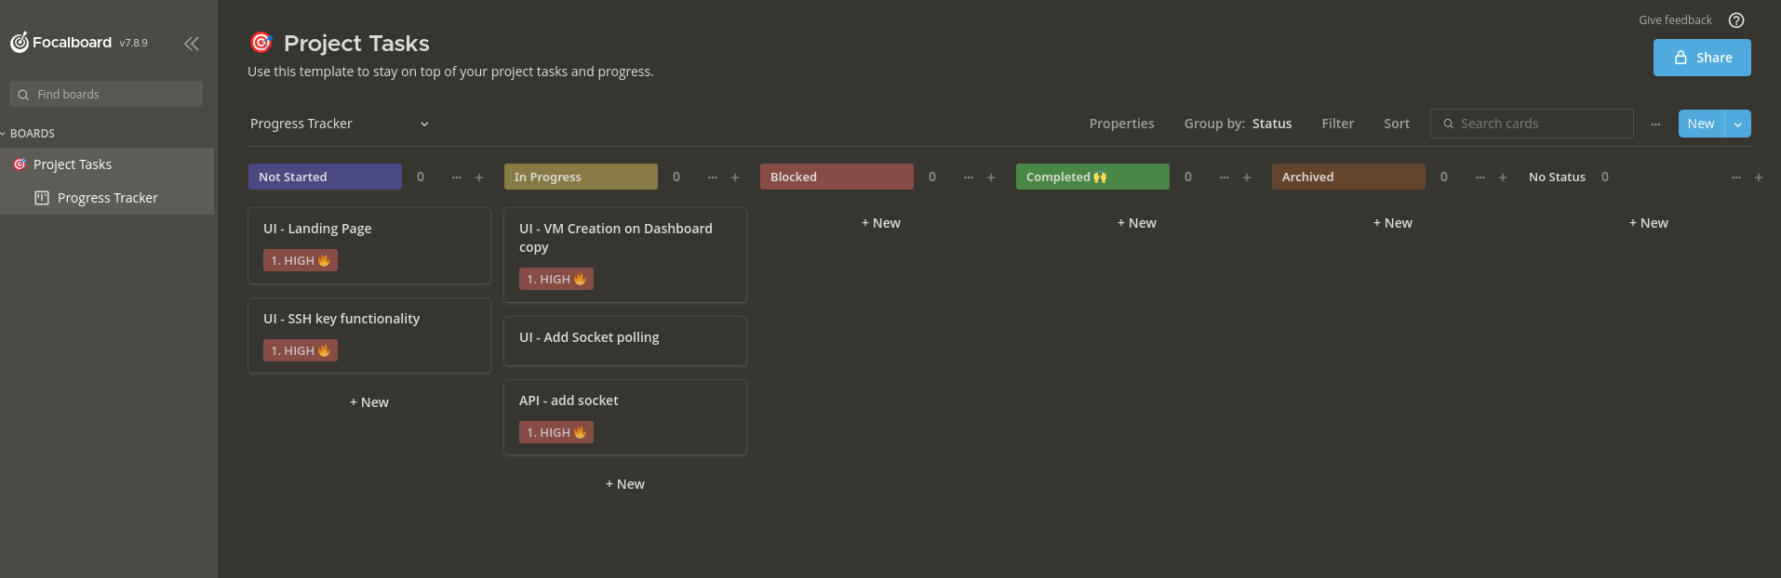
Task: Collapse the sidebar with double chevron icon
Action: pyautogui.click(x=192, y=44)
